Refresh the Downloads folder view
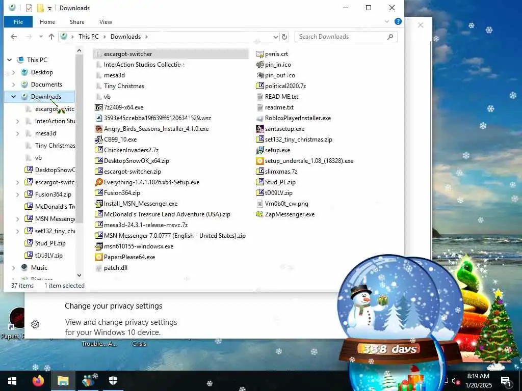The height and width of the screenshot is (391, 522). pos(284,37)
